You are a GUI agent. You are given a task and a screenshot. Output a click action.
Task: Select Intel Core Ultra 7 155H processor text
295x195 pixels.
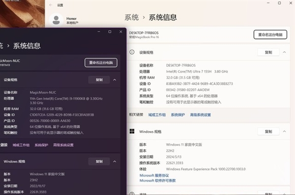(x=197, y=72)
